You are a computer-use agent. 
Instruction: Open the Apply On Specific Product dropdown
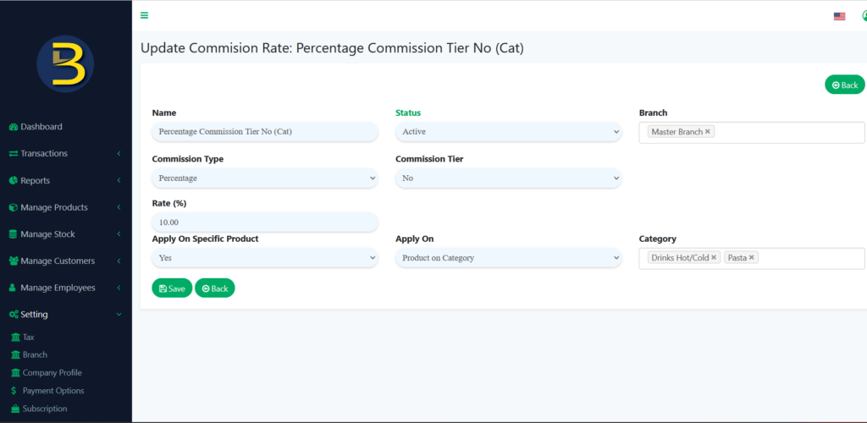(x=264, y=258)
